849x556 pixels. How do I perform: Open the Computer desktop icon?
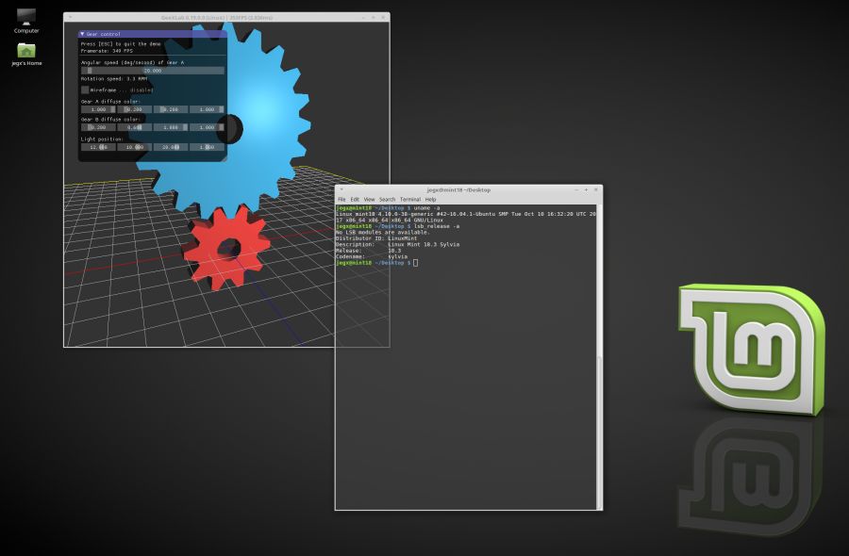click(x=26, y=21)
